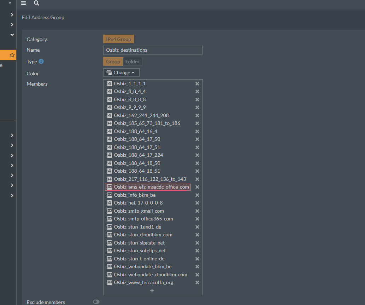Select member Osbiz_smtp_gmail_com

pyautogui.click(x=139, y=211)
